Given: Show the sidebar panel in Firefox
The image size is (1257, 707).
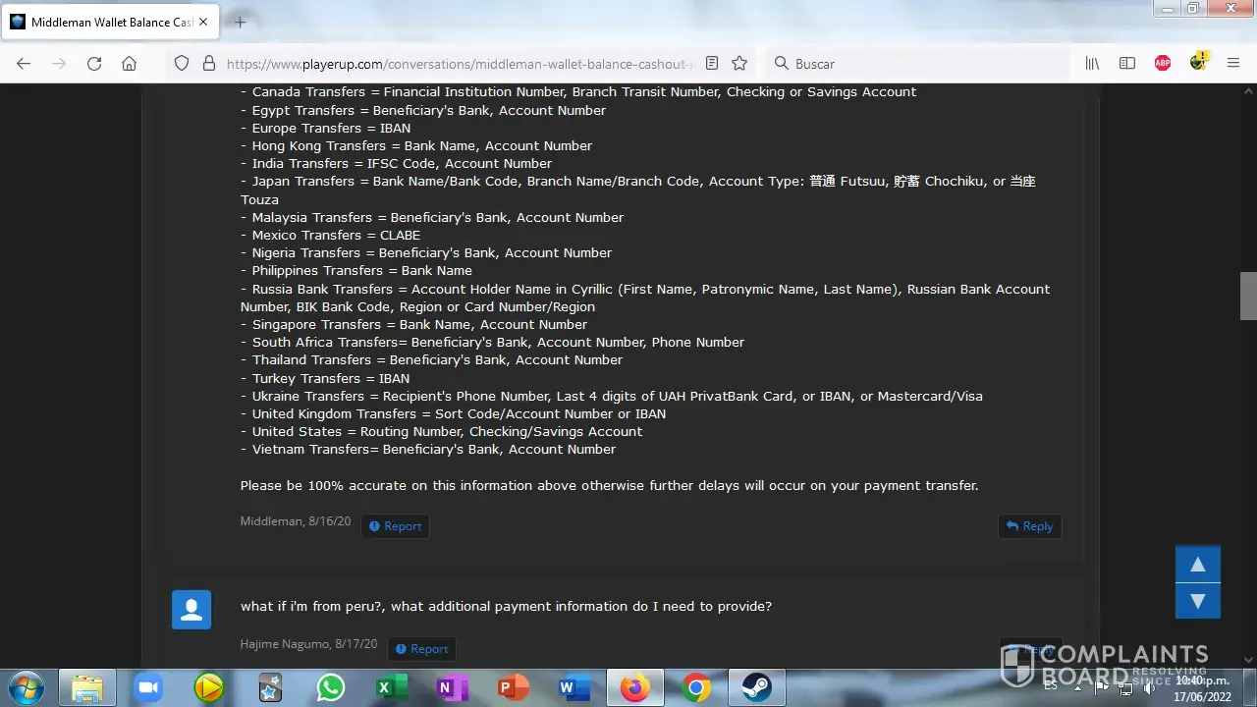Looking at the screenshot, I should click(1127, 63).
